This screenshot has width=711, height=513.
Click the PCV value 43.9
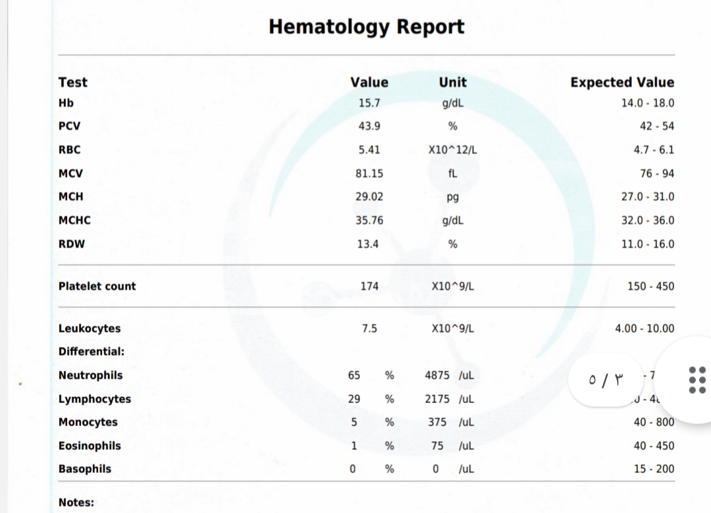click(369, 126)
